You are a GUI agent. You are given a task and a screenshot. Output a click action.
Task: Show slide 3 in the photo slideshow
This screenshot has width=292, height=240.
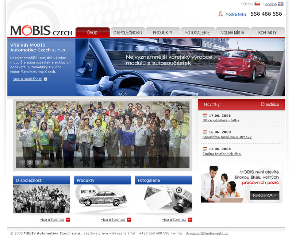point(38,162)
